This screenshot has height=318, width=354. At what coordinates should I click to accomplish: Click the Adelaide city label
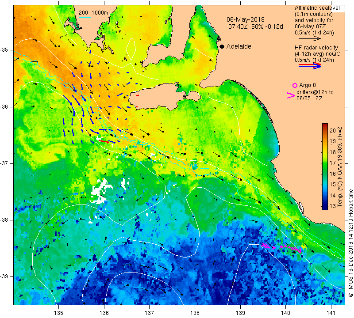[239, 46]
